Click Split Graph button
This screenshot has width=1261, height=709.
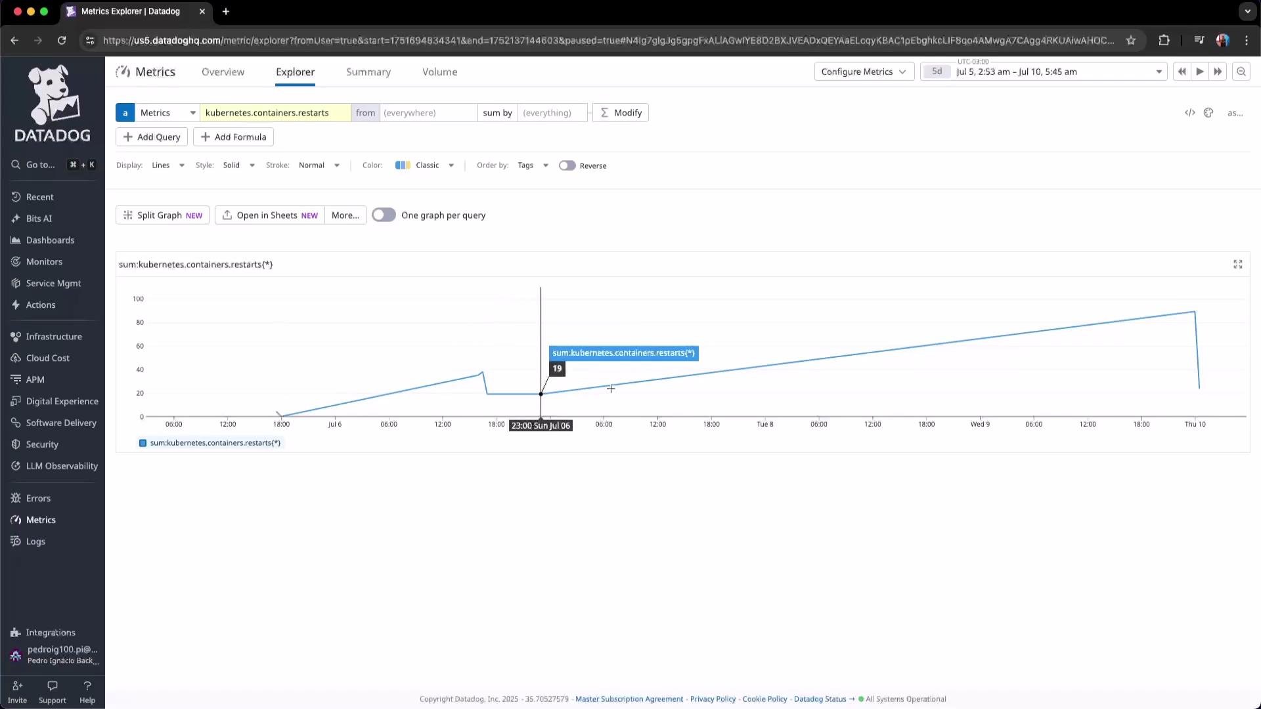[x=162, y=215]
